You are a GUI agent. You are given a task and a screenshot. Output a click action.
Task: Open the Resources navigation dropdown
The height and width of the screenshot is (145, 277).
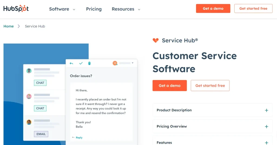pos(126,9)
